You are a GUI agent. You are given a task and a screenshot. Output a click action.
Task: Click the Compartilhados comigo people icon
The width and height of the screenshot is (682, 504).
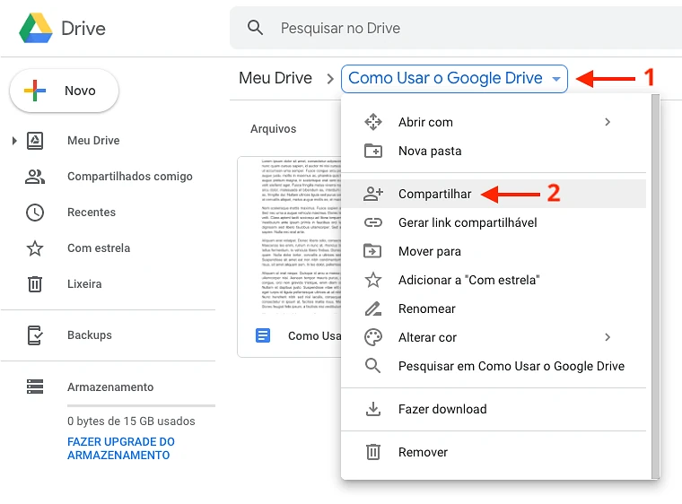[35, 177]
